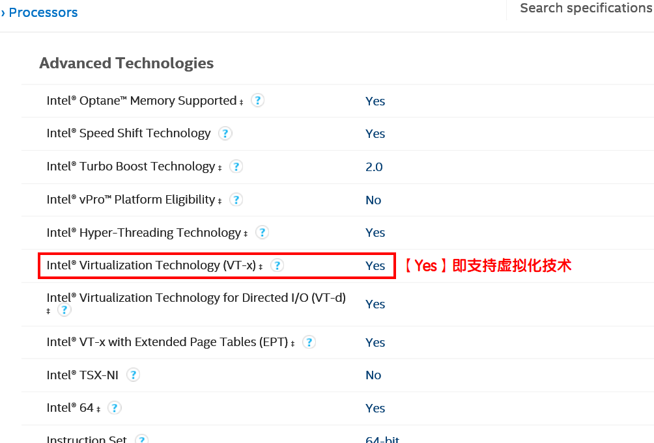Click the Search specifications field
This screenshot has height=443, width=654.
point(584,8)
